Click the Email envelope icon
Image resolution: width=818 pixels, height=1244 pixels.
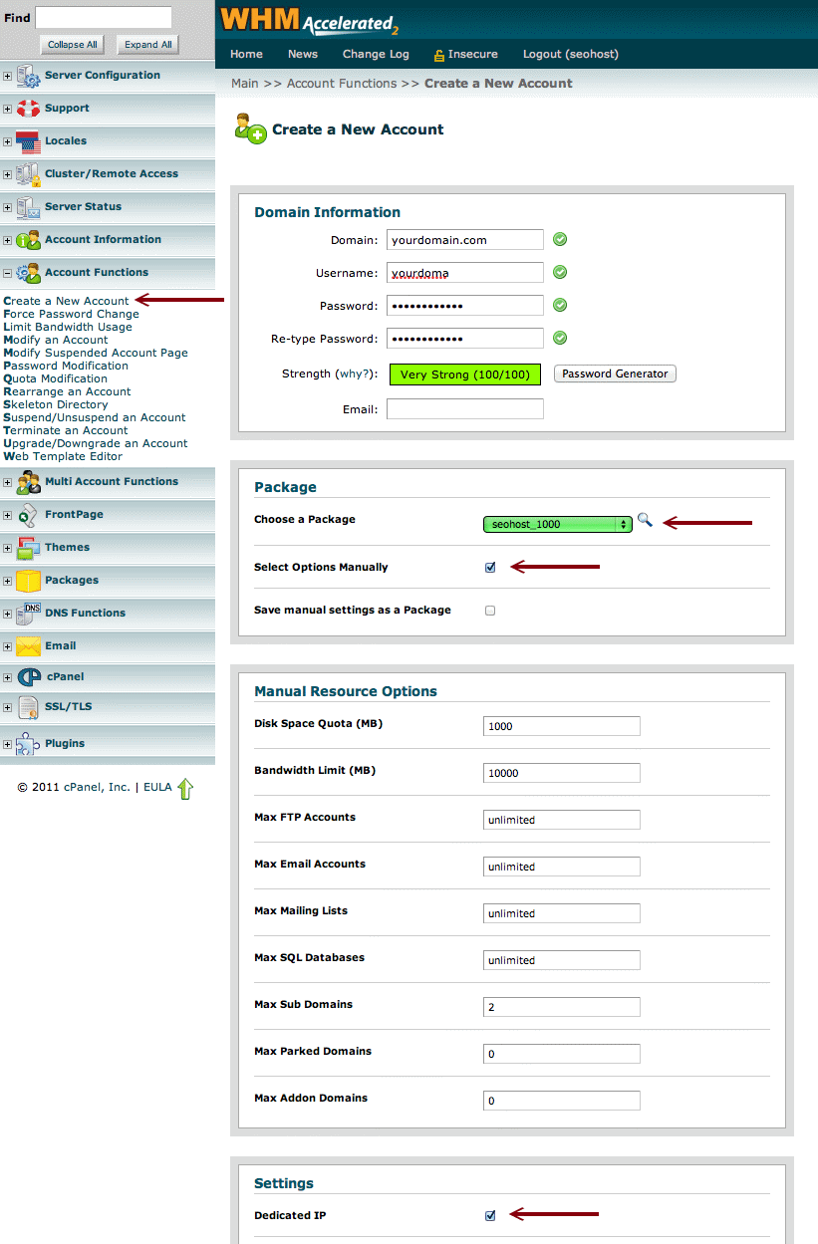(x=28, y=646)
